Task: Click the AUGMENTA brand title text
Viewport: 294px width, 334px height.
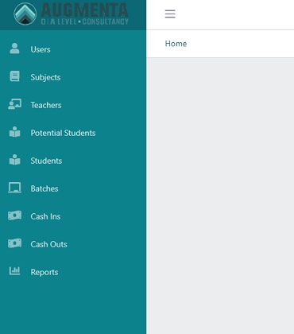Action: point(85,10)
